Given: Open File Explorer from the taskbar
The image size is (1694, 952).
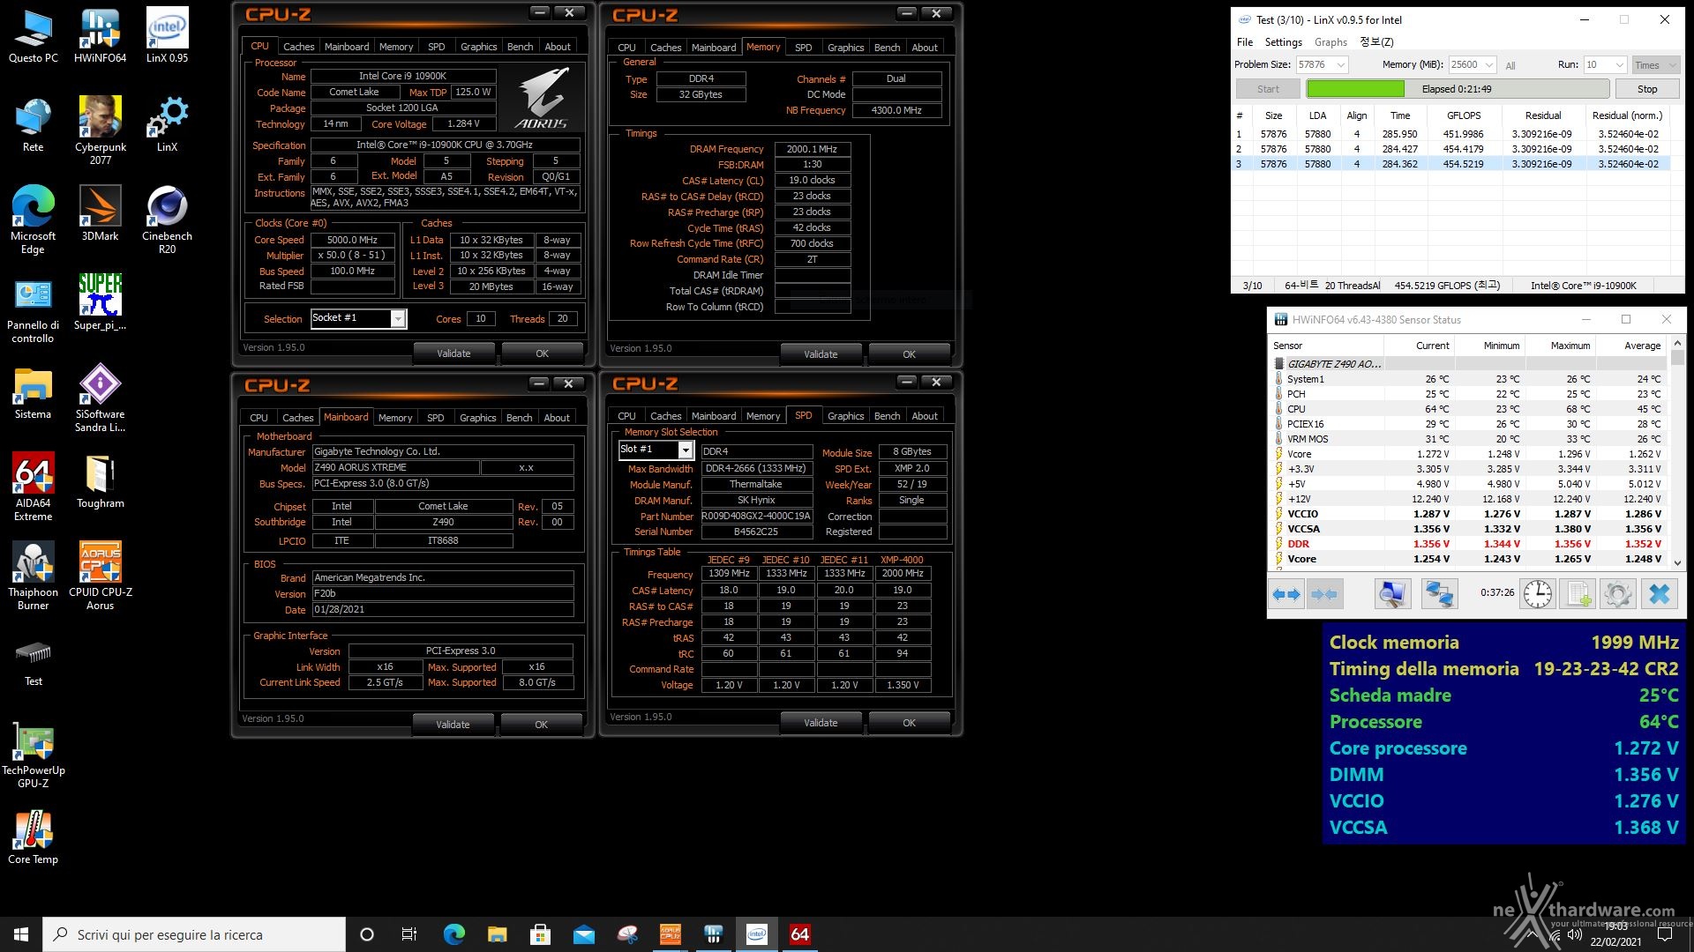Looking at the screenshot, I should [497, 934].
